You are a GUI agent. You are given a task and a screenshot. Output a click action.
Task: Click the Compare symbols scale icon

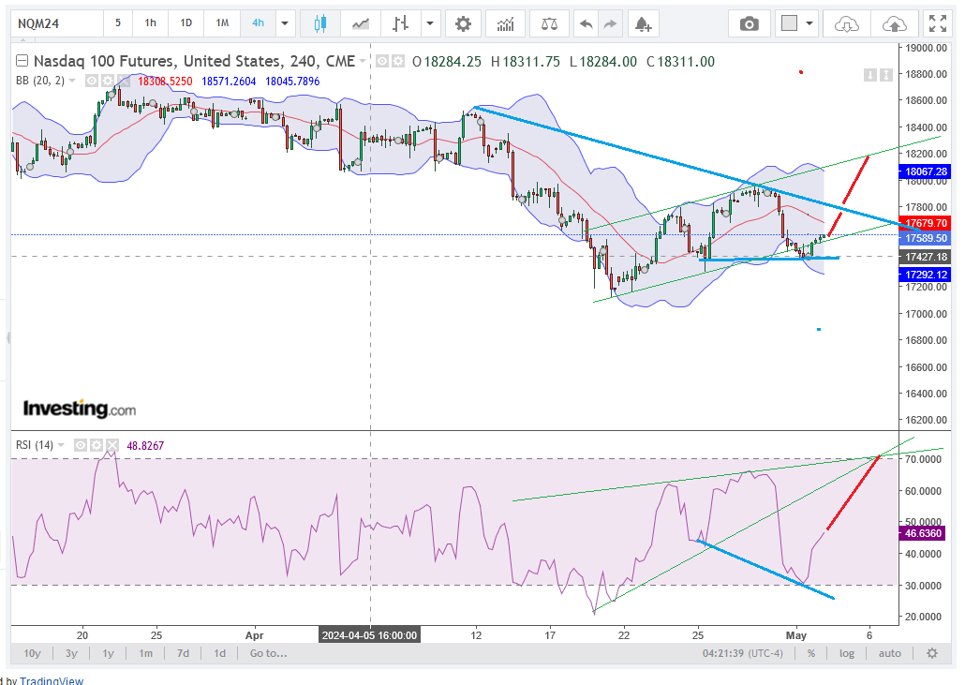point(548,22)
